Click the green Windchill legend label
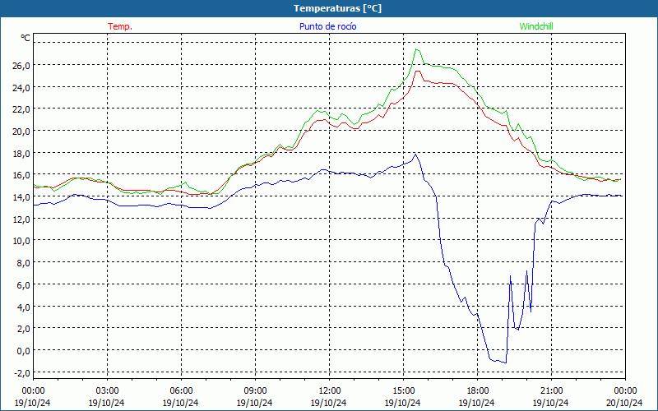658x411 pixels. 536,26
